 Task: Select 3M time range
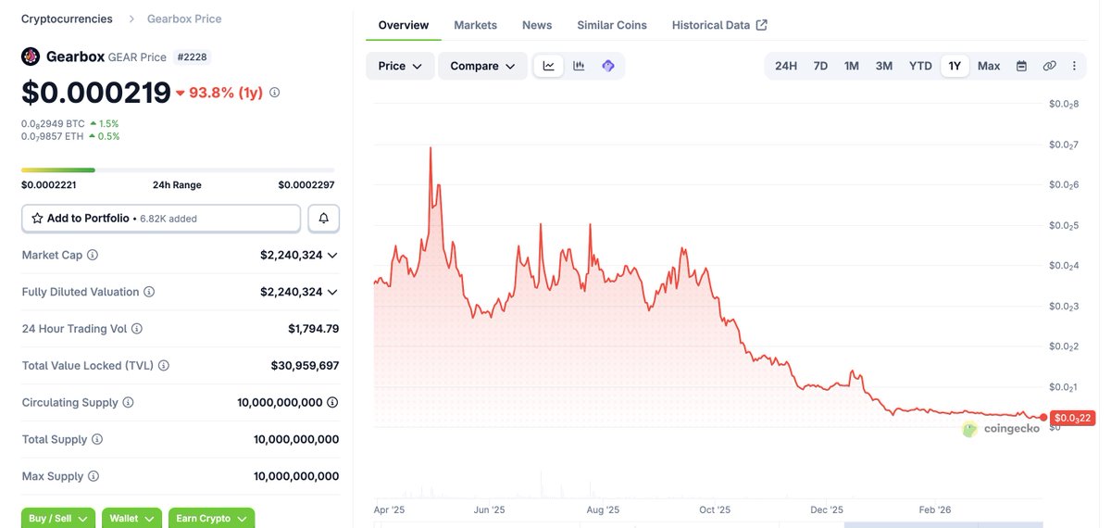[884, 66]
